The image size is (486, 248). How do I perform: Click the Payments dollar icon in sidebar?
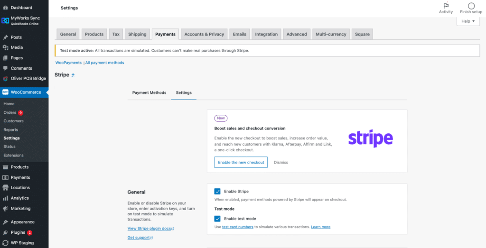[5, 177]
